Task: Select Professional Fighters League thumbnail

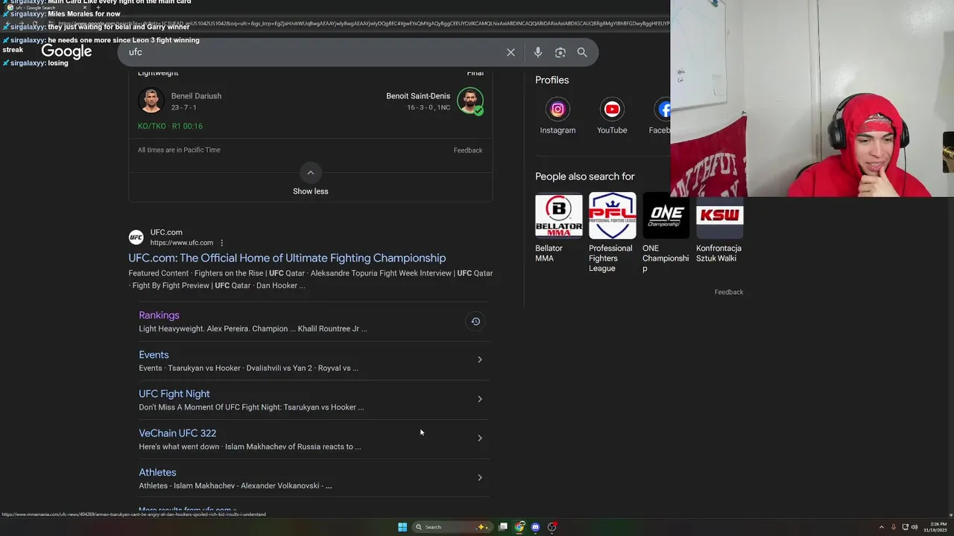Action: (x=613, y=216)
